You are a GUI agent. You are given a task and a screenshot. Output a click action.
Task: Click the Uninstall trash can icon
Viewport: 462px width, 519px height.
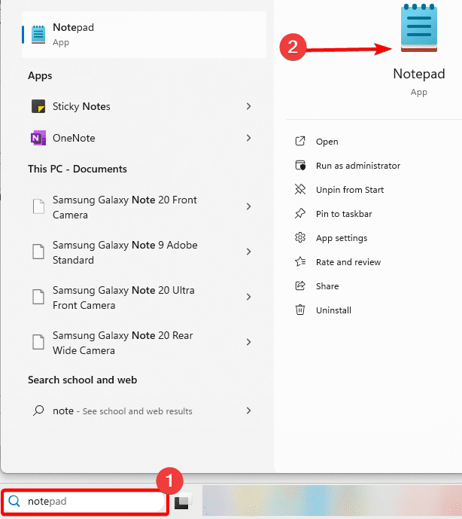click(x=300, y=310)
